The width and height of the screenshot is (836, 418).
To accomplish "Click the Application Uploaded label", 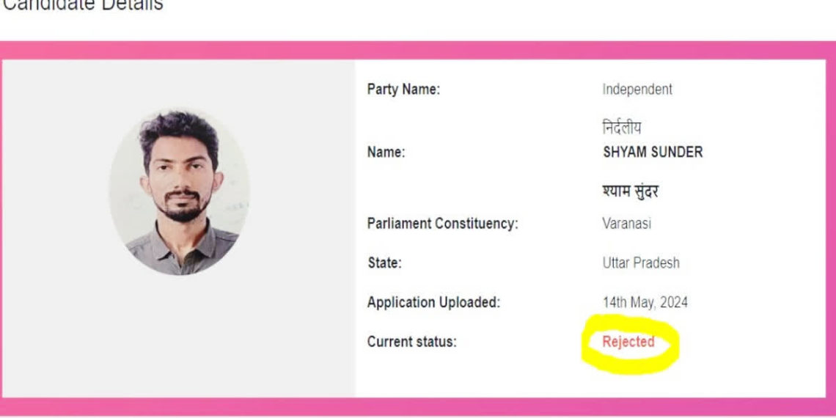I will click(x=433, y=302).
